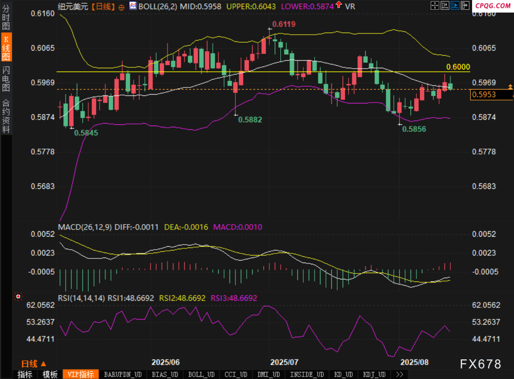Switch to 分时图 view
The height and width of the screenshot is (379, 514).
pyautogui.click(x=6, y=18)
